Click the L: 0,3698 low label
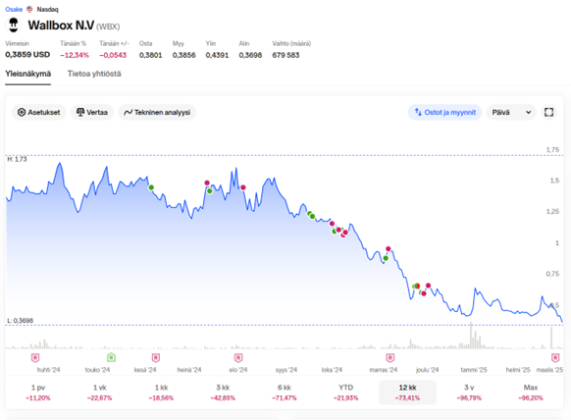This screenshot has width=571, height=420. click(x=20, y=321)
